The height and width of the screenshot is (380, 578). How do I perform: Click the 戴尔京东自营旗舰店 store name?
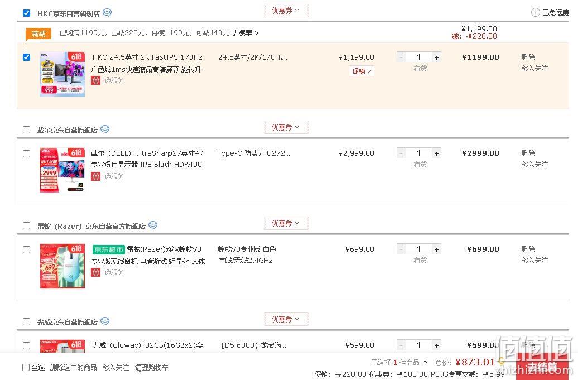coord(68,130)
